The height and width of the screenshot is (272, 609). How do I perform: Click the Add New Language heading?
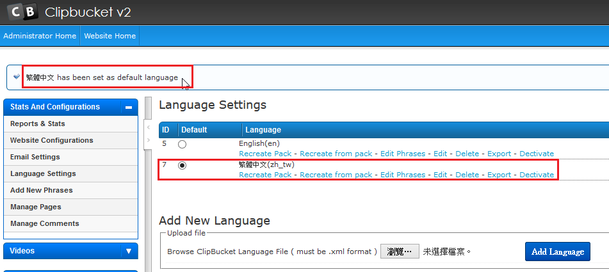[x=215, y=221]
